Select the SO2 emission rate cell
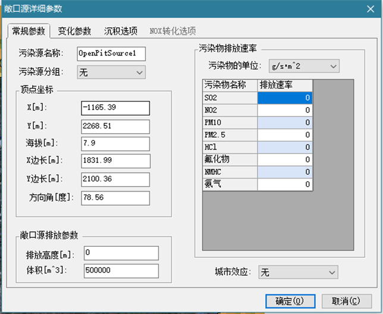Viewport: 383px width, 314px height. click(285, 98)
